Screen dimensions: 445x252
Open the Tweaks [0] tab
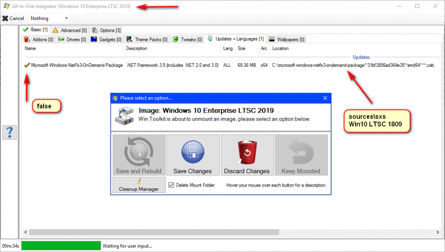coord(187,40)
